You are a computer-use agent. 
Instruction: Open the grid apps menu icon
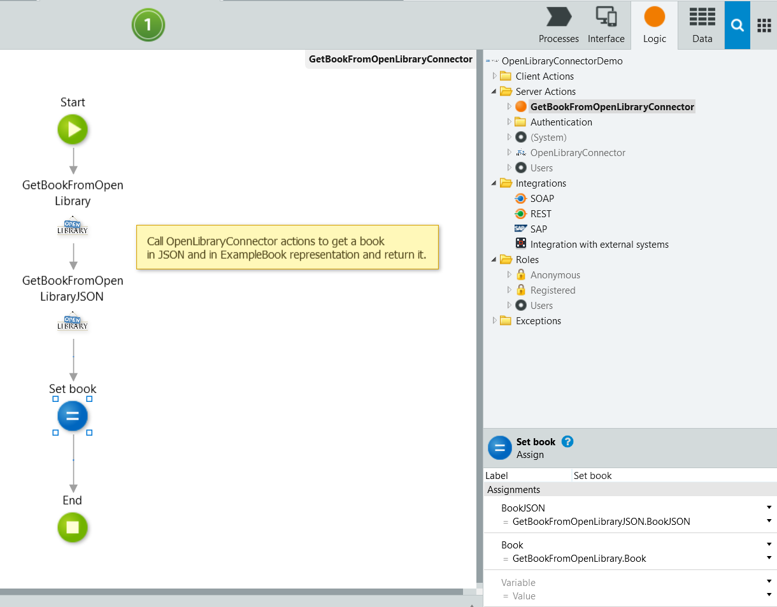tap(764, 25)
